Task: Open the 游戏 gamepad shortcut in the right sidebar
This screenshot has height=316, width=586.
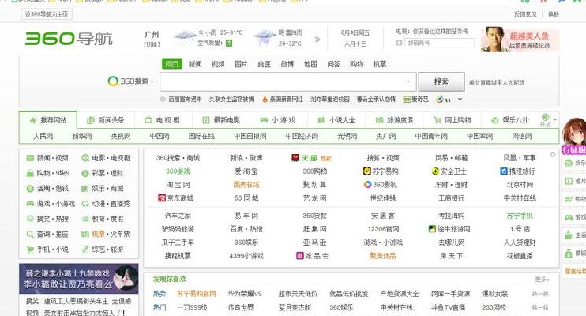Action: tap(574, 217)
